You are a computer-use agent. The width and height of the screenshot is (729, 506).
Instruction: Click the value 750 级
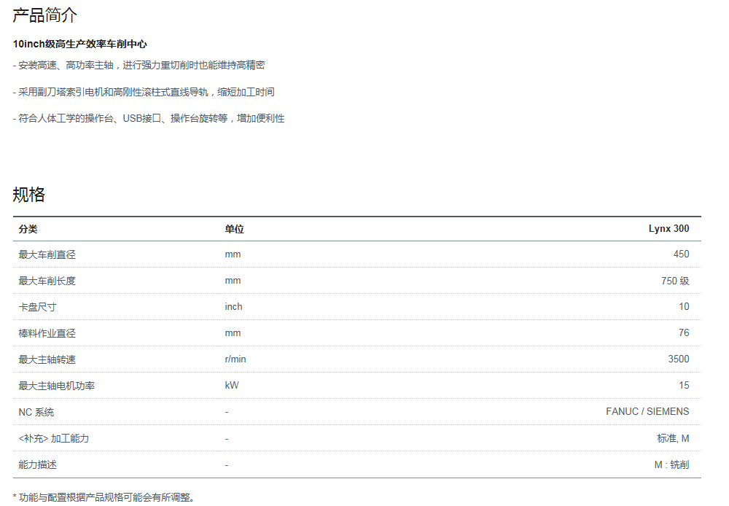click(x=675, y=281)
